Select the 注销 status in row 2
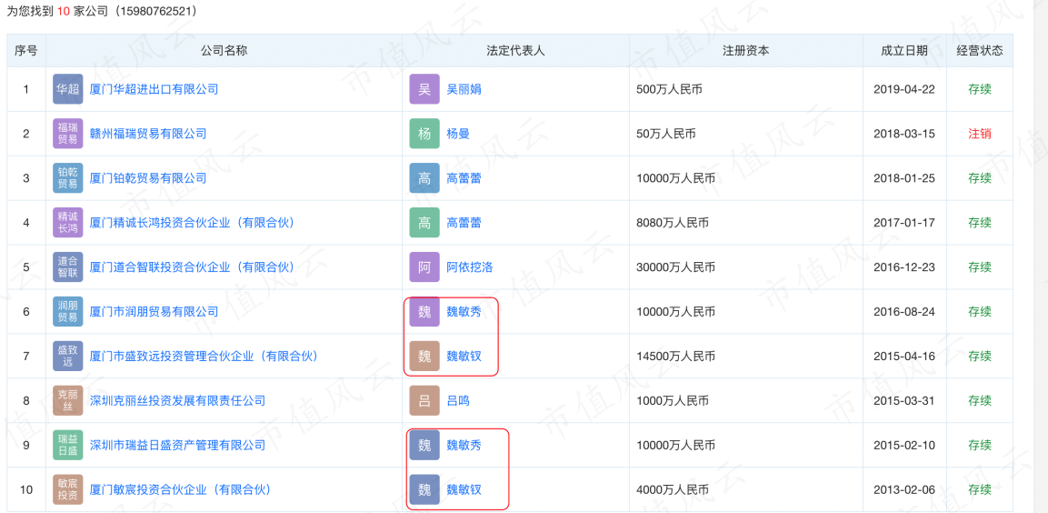Viewport: 1048px width, 513px height. 980,133
